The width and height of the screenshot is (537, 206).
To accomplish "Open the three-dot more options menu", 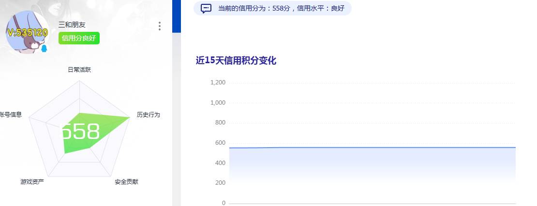I will (x=160, y=26).
